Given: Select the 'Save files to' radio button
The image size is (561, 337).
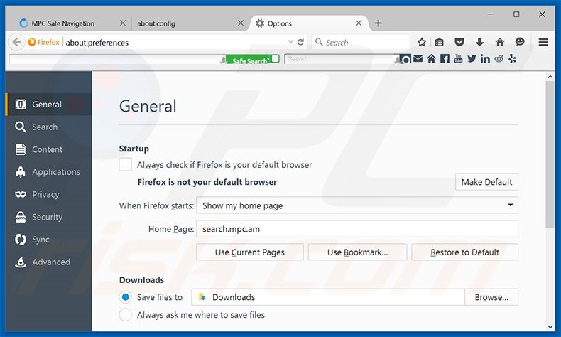Looking at the screenshot, I should click(x=125, y=297).
